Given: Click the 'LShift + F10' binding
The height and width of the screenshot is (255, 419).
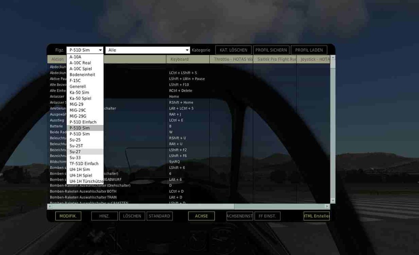Looking at the screenshot, I should [x=179, y=85].
